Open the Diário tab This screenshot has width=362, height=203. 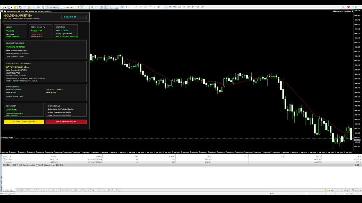[x=118, y=190]
